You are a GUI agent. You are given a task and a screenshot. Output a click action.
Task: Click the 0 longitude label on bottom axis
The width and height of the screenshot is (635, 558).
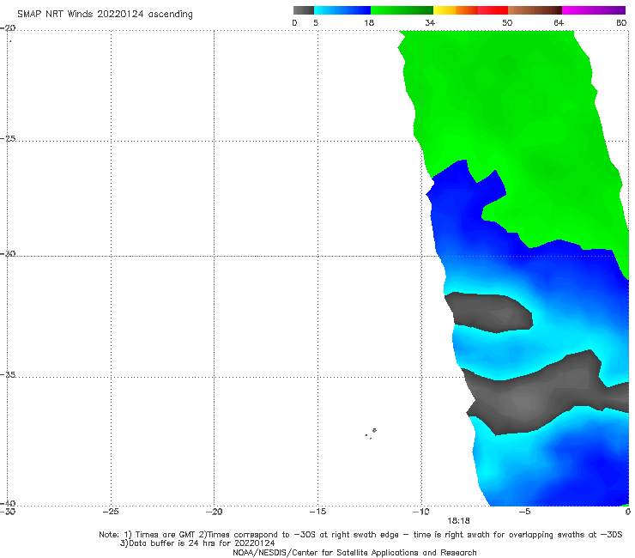click(x=628, y=512)
